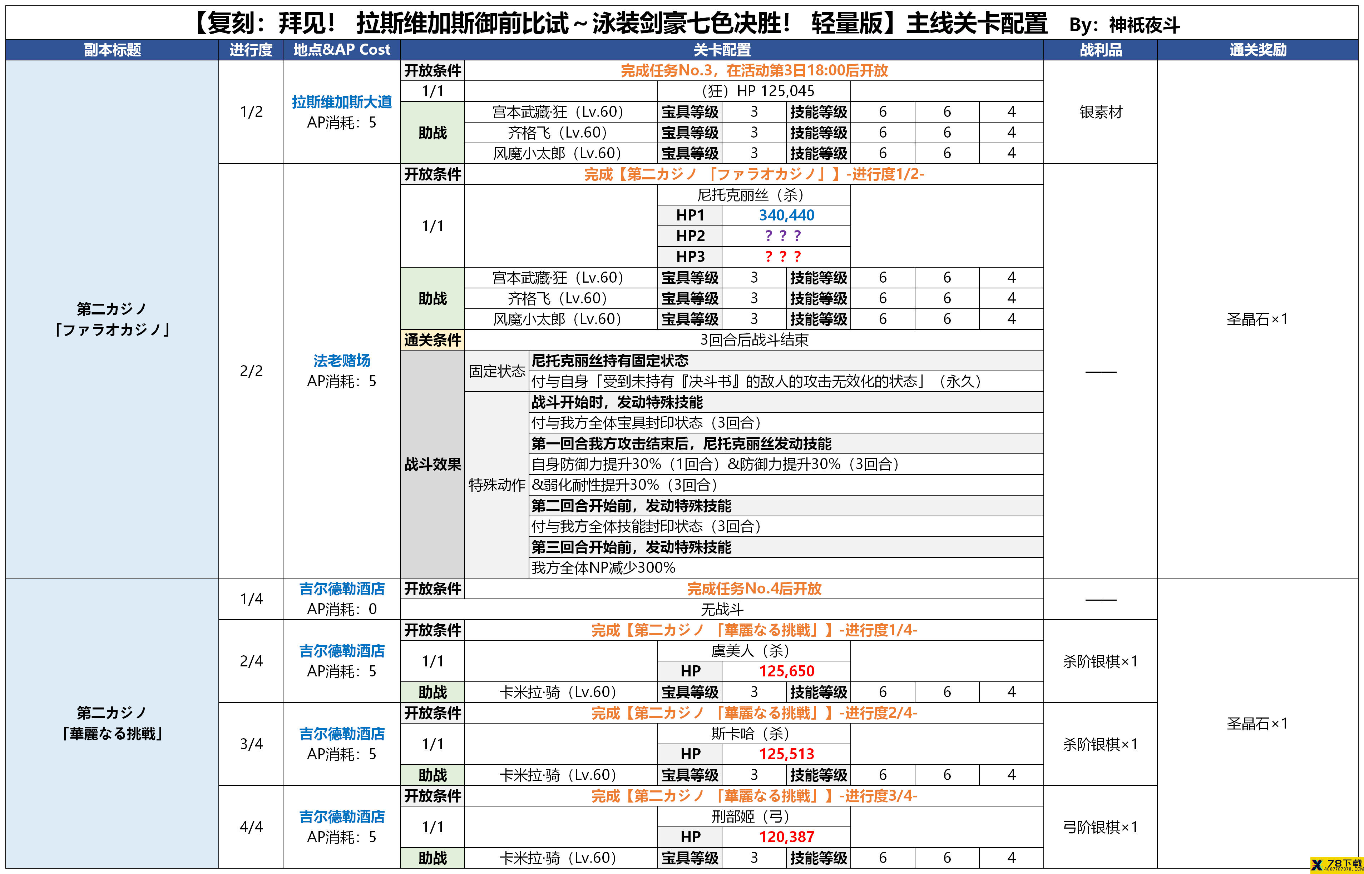The image size is (1364, 874).
Task: Select the text '完成任务No.3，在活动第3日18:00后开放'
Action: tap(754, 70)
